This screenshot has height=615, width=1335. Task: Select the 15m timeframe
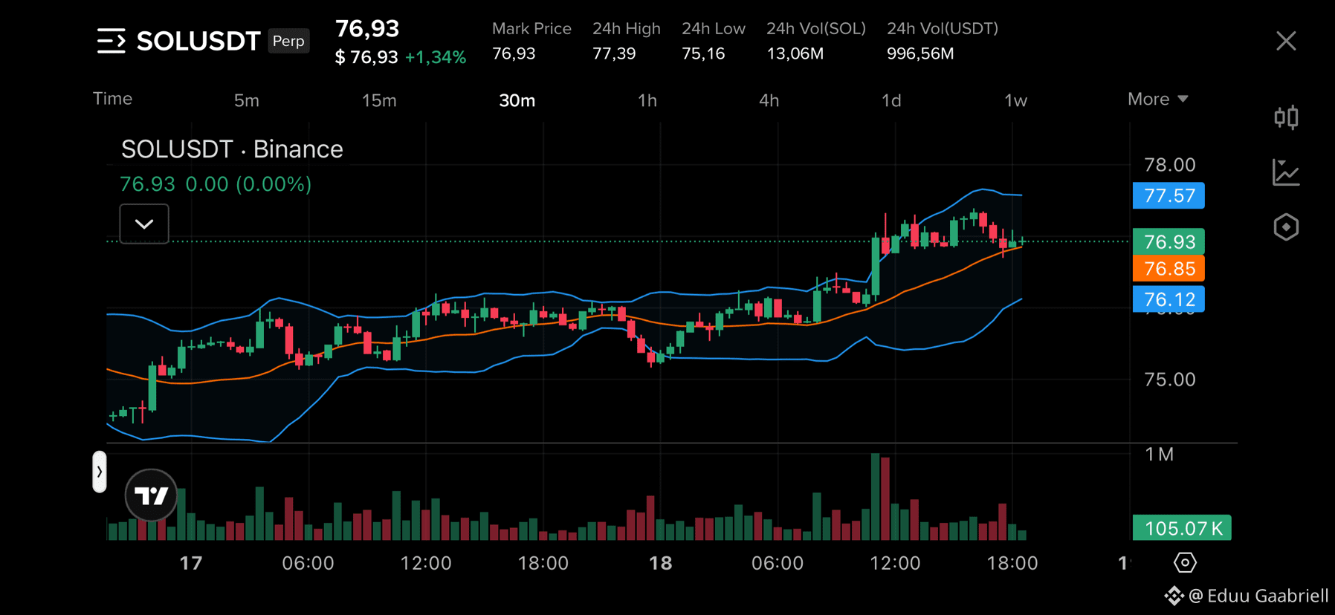pyautogui.click(x=379, y=100)
